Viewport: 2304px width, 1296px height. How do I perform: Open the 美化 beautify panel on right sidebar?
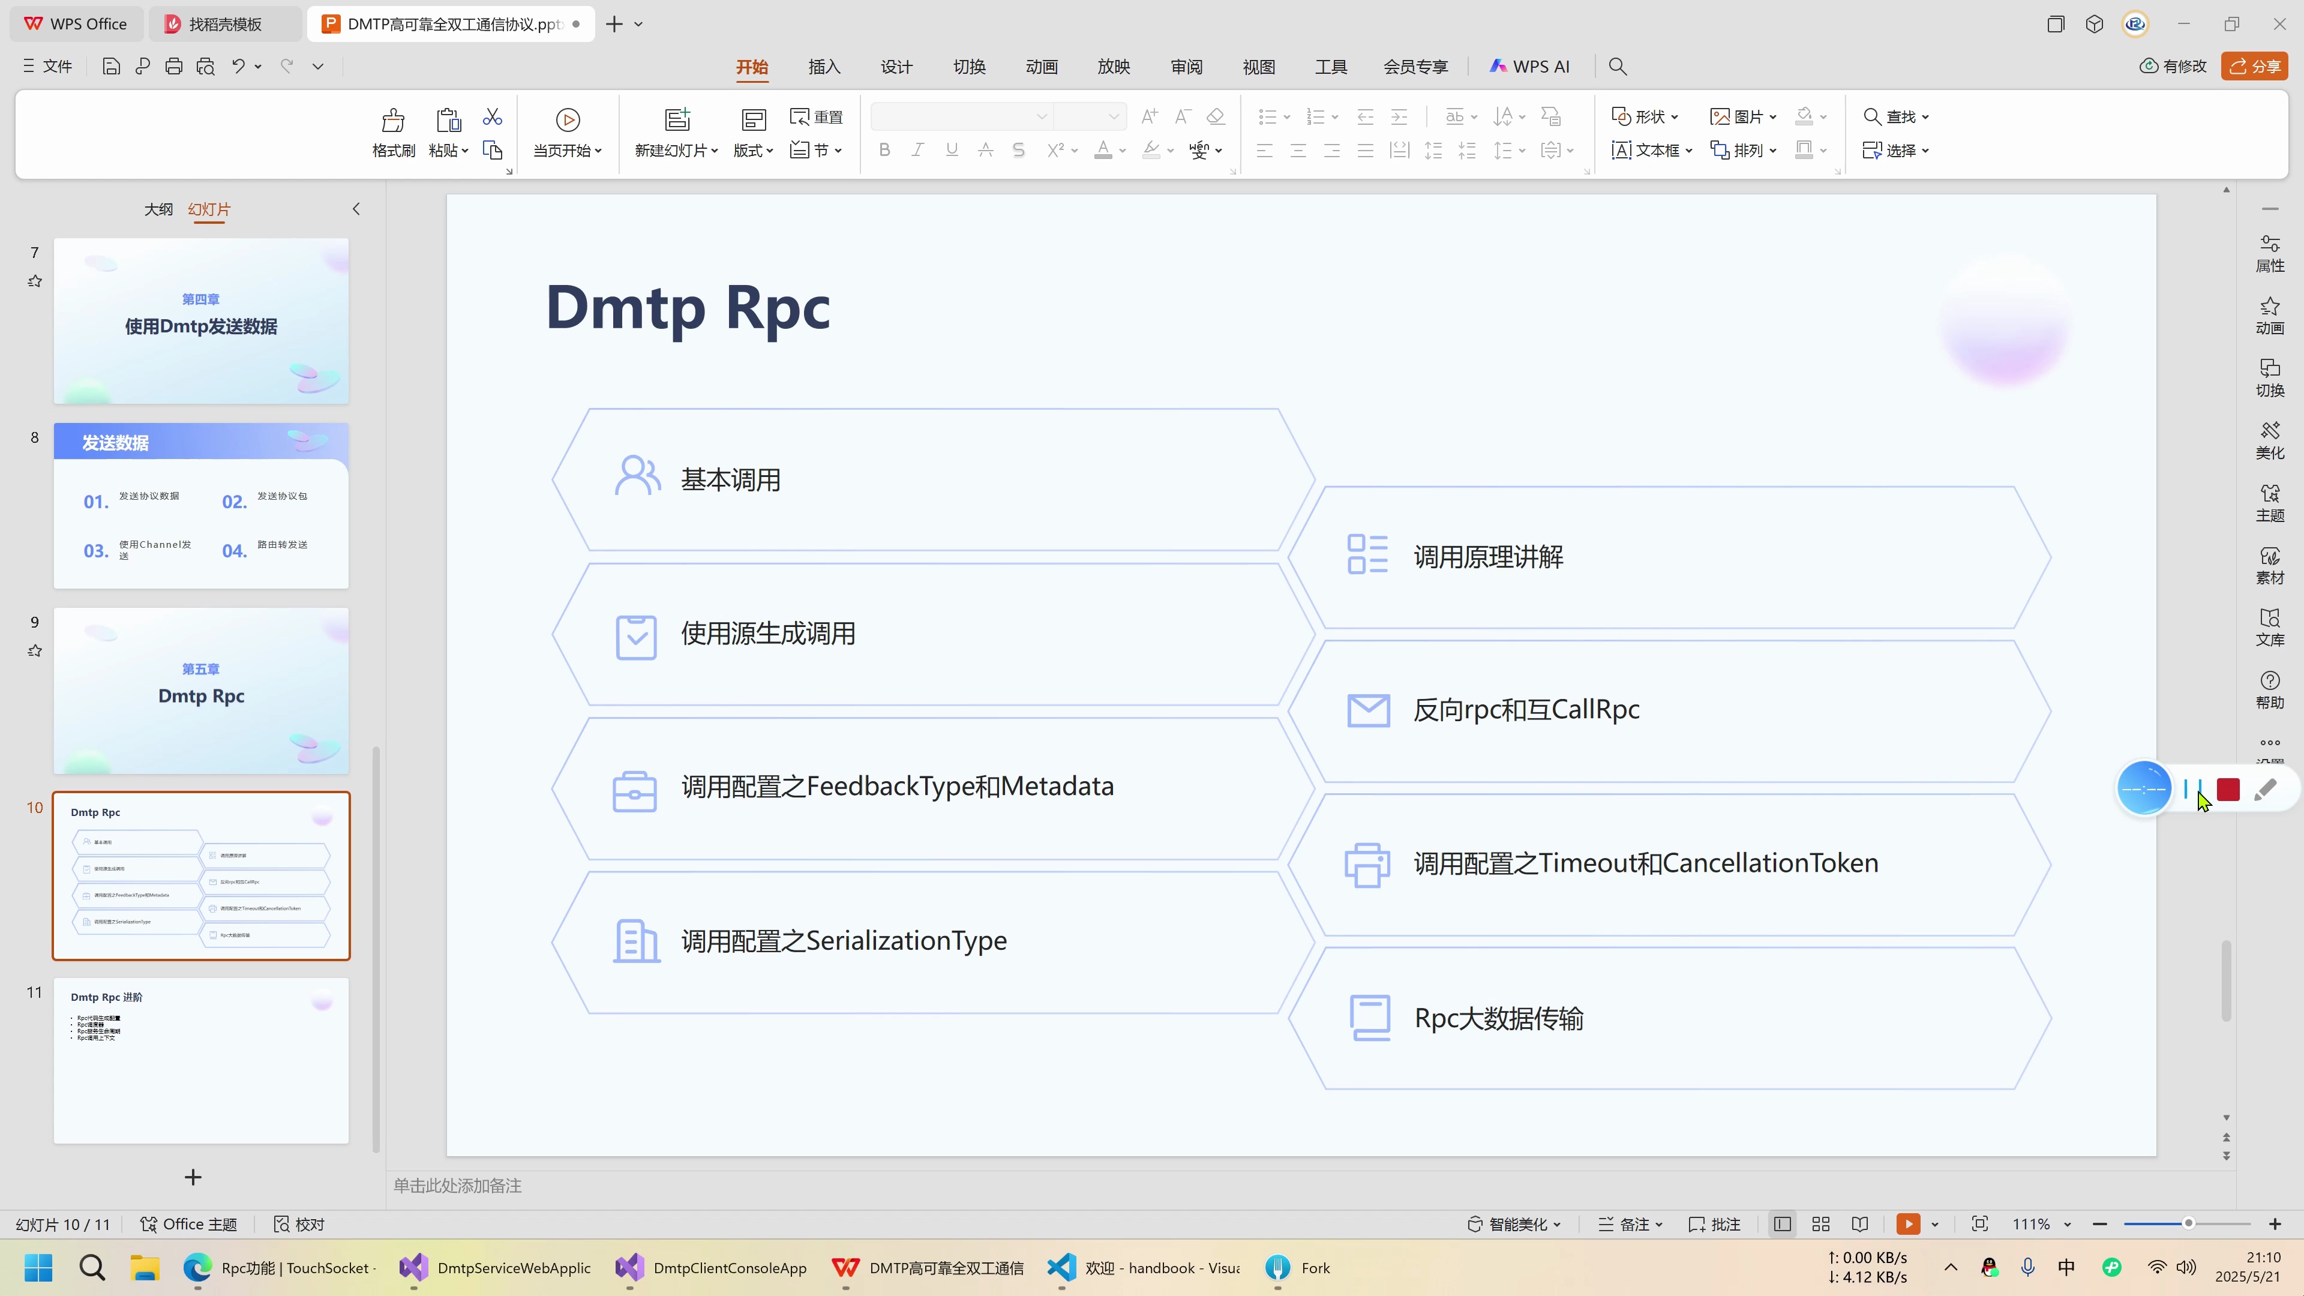coord(2271,439)
